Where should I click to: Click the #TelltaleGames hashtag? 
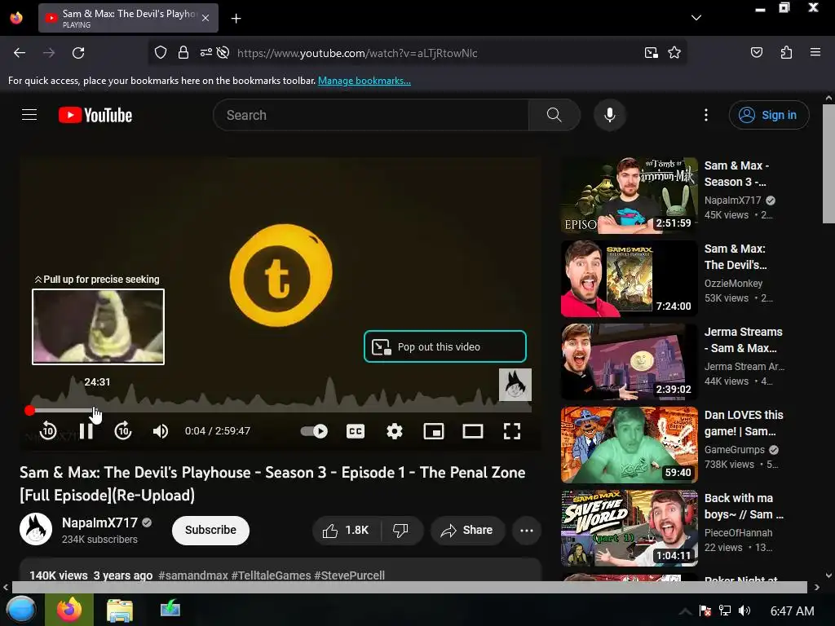point(271,575)
